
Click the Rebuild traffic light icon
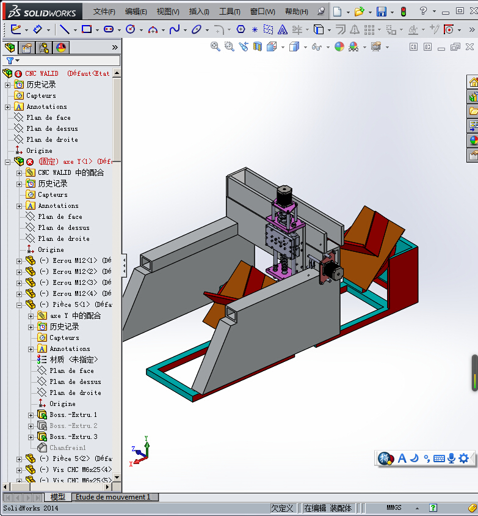tap(404, 12)
